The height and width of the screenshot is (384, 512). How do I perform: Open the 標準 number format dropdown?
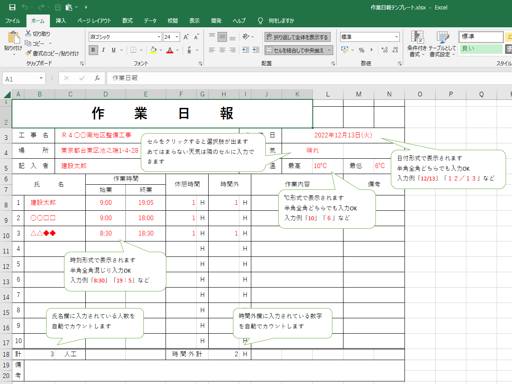tap(396, 37)
